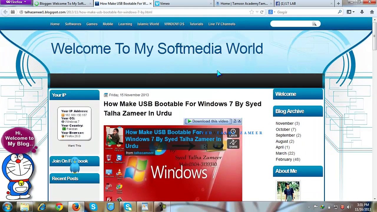Expand the November blog archive
This screenshot has height=212, width=377.
point(285,123)
